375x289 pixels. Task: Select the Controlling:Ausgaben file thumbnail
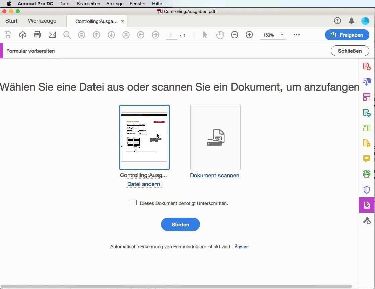[x=144, y=137]
